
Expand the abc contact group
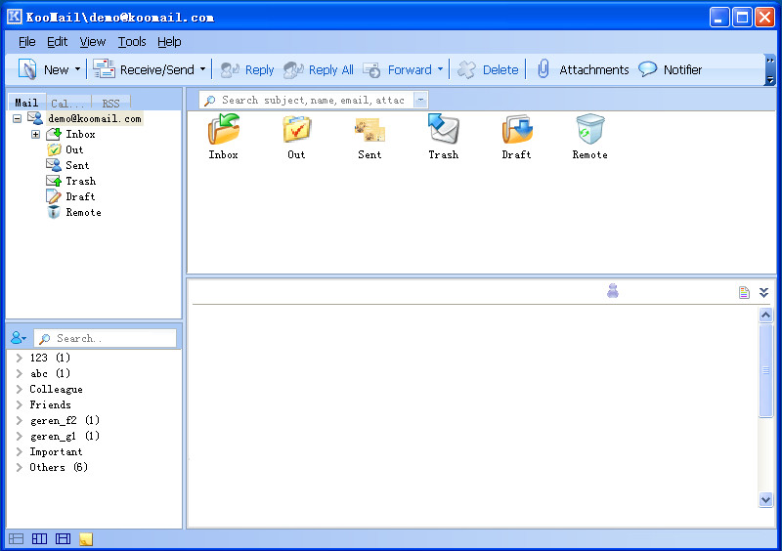[x=20, y=373]
